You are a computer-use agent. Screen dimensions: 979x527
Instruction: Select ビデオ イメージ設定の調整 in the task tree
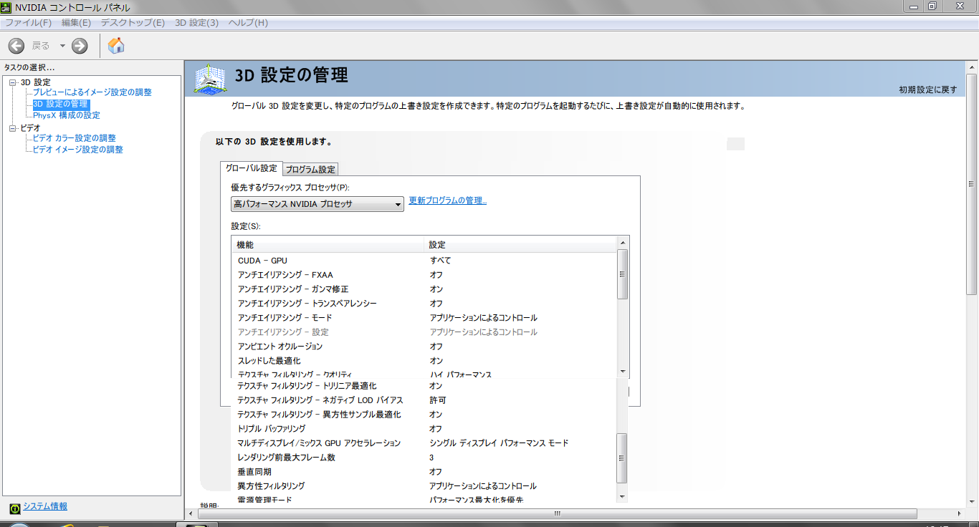click(78, 150)
